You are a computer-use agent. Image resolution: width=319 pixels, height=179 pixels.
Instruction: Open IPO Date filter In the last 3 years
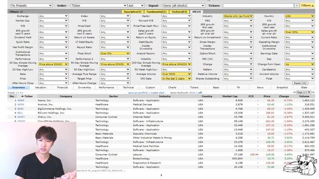tap(176, 79)
